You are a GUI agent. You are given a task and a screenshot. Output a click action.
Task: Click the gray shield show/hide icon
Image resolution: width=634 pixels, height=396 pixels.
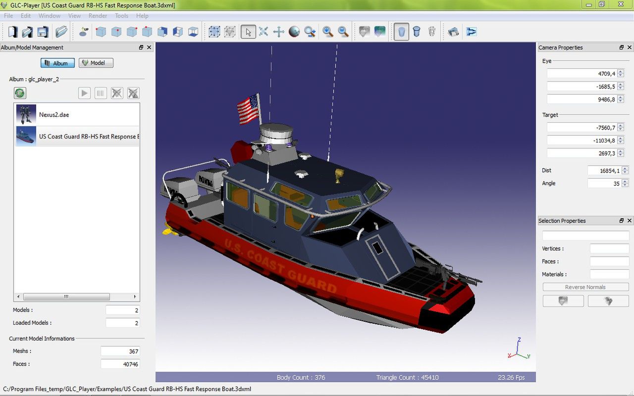[364, 32]
